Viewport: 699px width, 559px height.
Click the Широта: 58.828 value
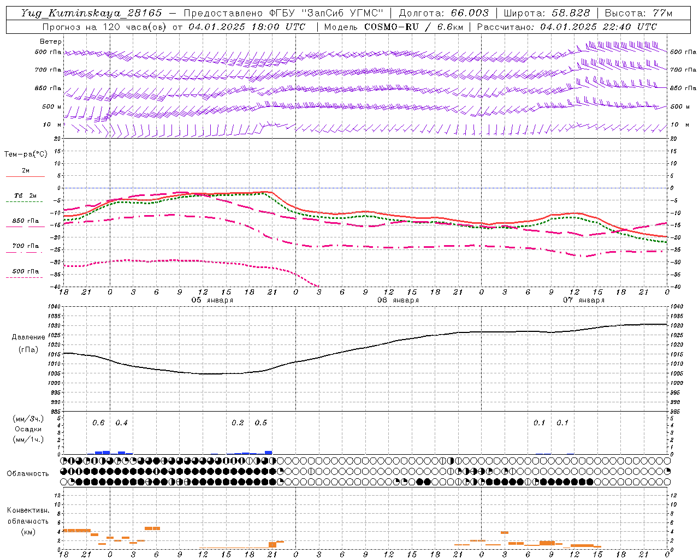[547, 13]
